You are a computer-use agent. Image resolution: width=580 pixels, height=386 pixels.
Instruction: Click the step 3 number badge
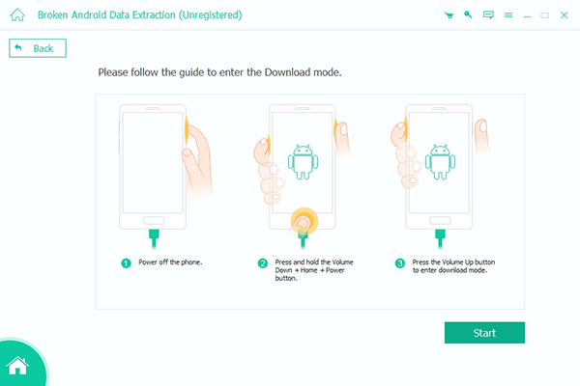pyautogui.click(x=400, y=263)
